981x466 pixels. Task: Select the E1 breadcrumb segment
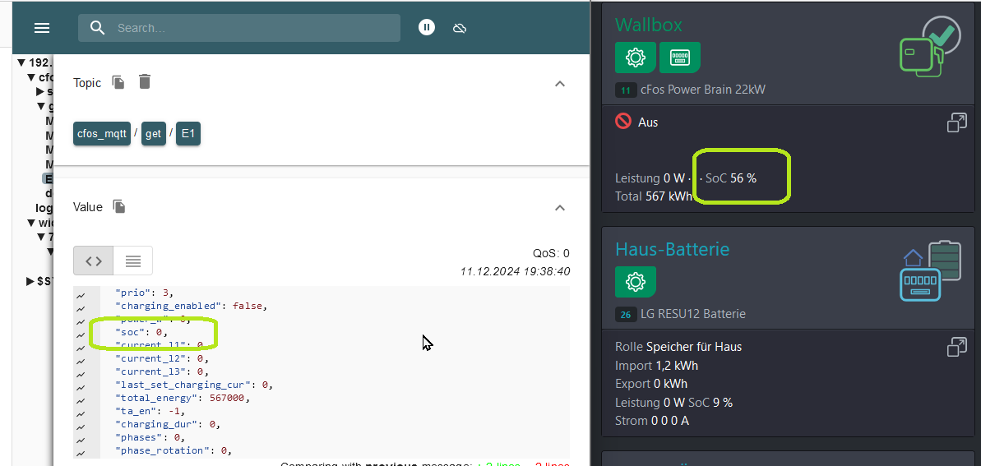click(188, 134)
